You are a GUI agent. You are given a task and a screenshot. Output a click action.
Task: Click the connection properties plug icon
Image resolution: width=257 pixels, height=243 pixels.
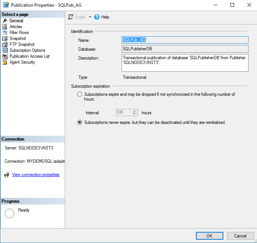coord(7,175)
